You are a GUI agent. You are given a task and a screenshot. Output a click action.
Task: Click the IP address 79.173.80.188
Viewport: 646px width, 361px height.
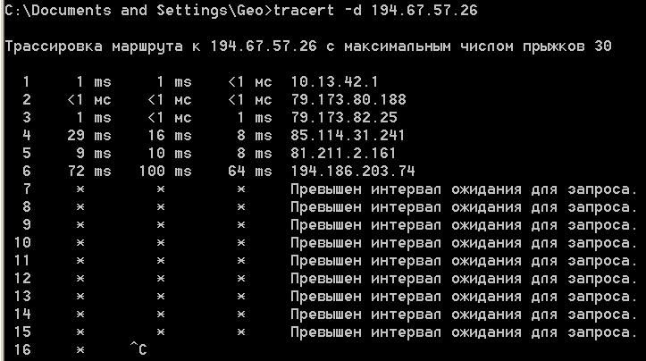pos(348,99)
